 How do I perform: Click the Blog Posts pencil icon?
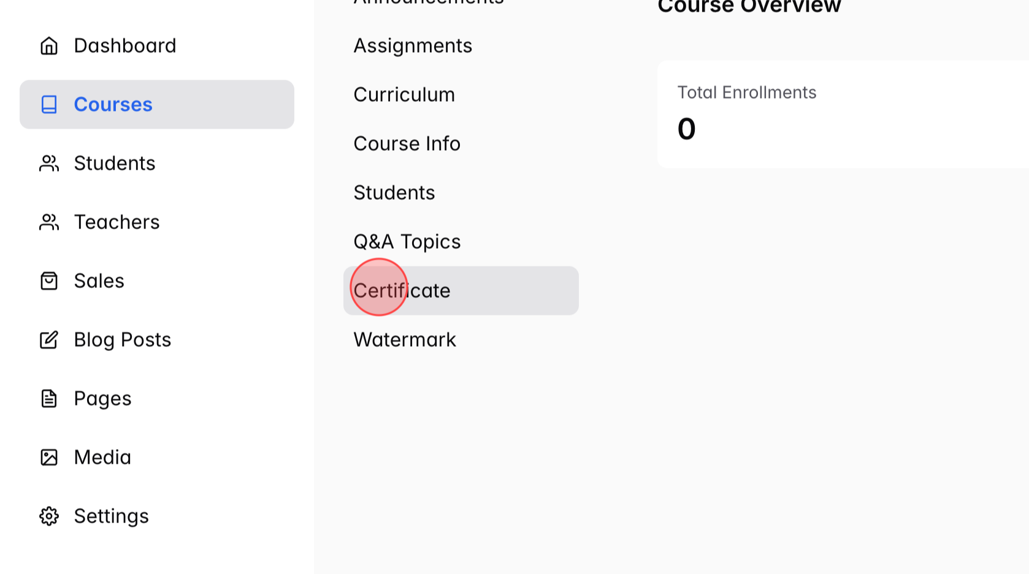49,340
